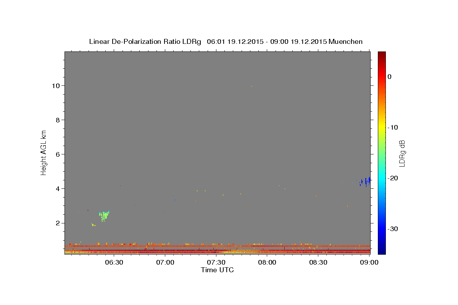Click the colorbar value 0
This screenshot has width=458, height=305.
pos(390,77)
